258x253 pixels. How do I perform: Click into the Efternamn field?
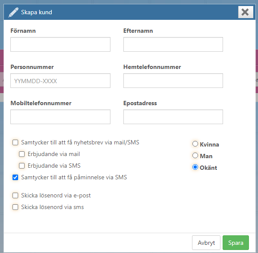[x=173, y=44]
